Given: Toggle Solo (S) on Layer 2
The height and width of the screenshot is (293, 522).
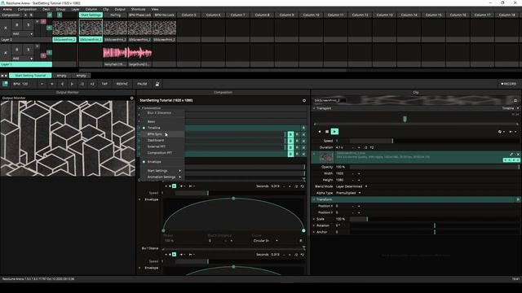Looking at the screenshot, I should tap(29, 25).
